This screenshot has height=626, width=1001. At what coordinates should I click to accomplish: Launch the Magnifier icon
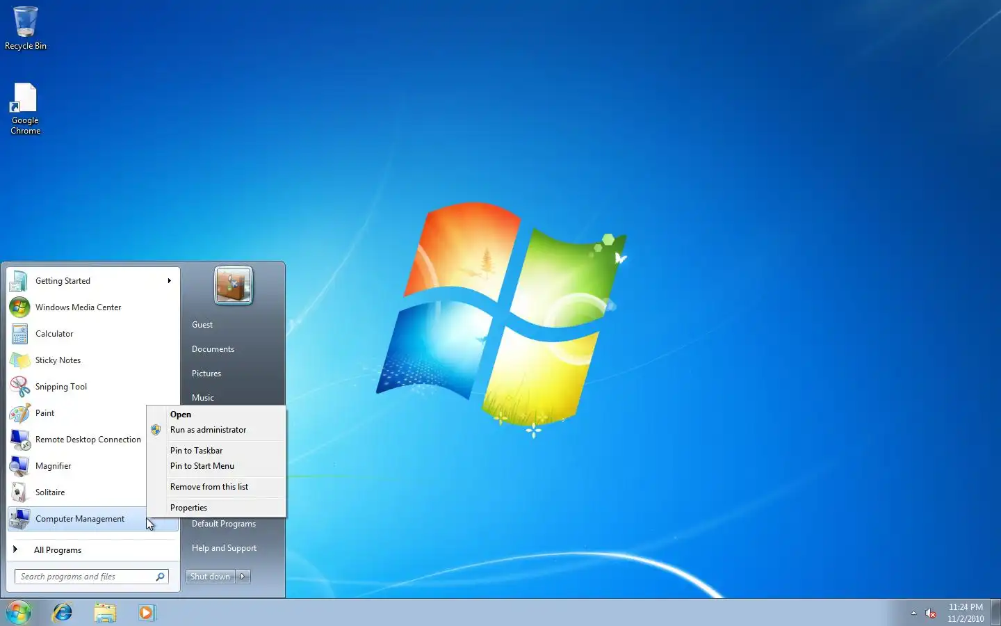[19, 466]
